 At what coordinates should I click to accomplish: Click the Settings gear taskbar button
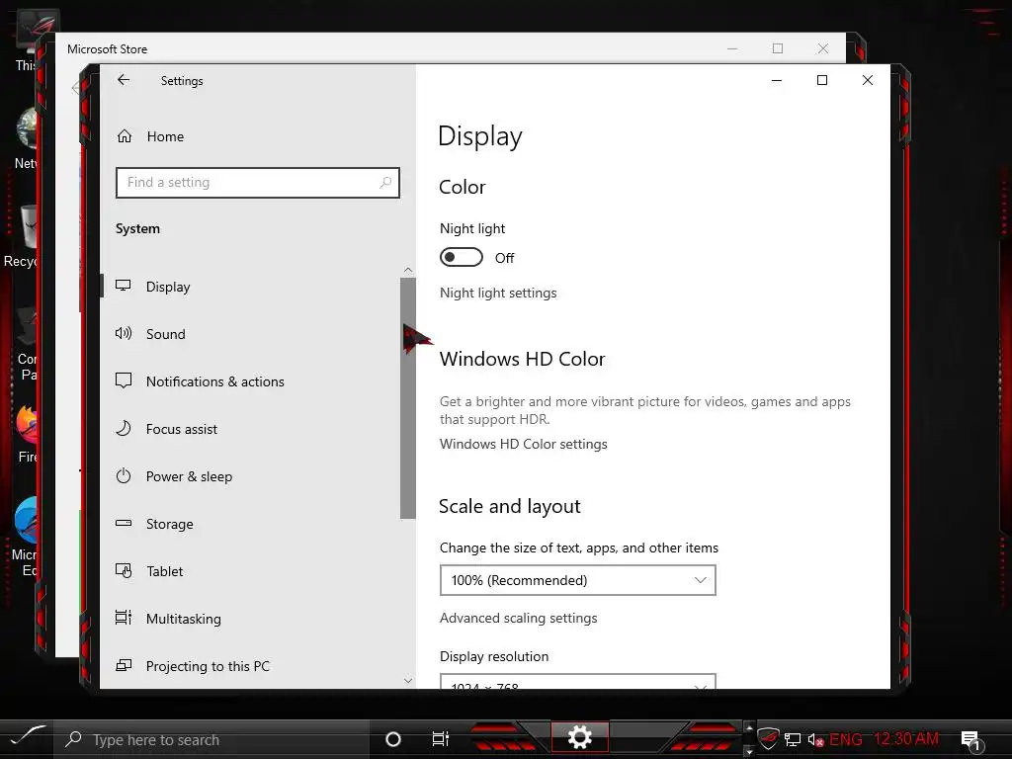click(579, 737)
